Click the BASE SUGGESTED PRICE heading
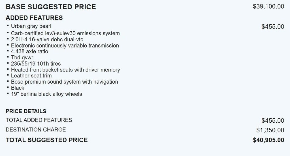290x156 pixels. coord(51,7)
